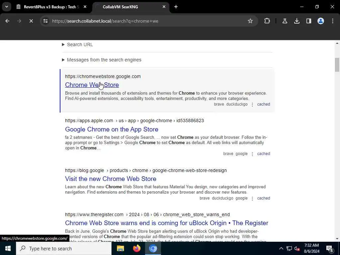
Task: Open more options dots for blog.google result
Action: (x=252, y=199)
